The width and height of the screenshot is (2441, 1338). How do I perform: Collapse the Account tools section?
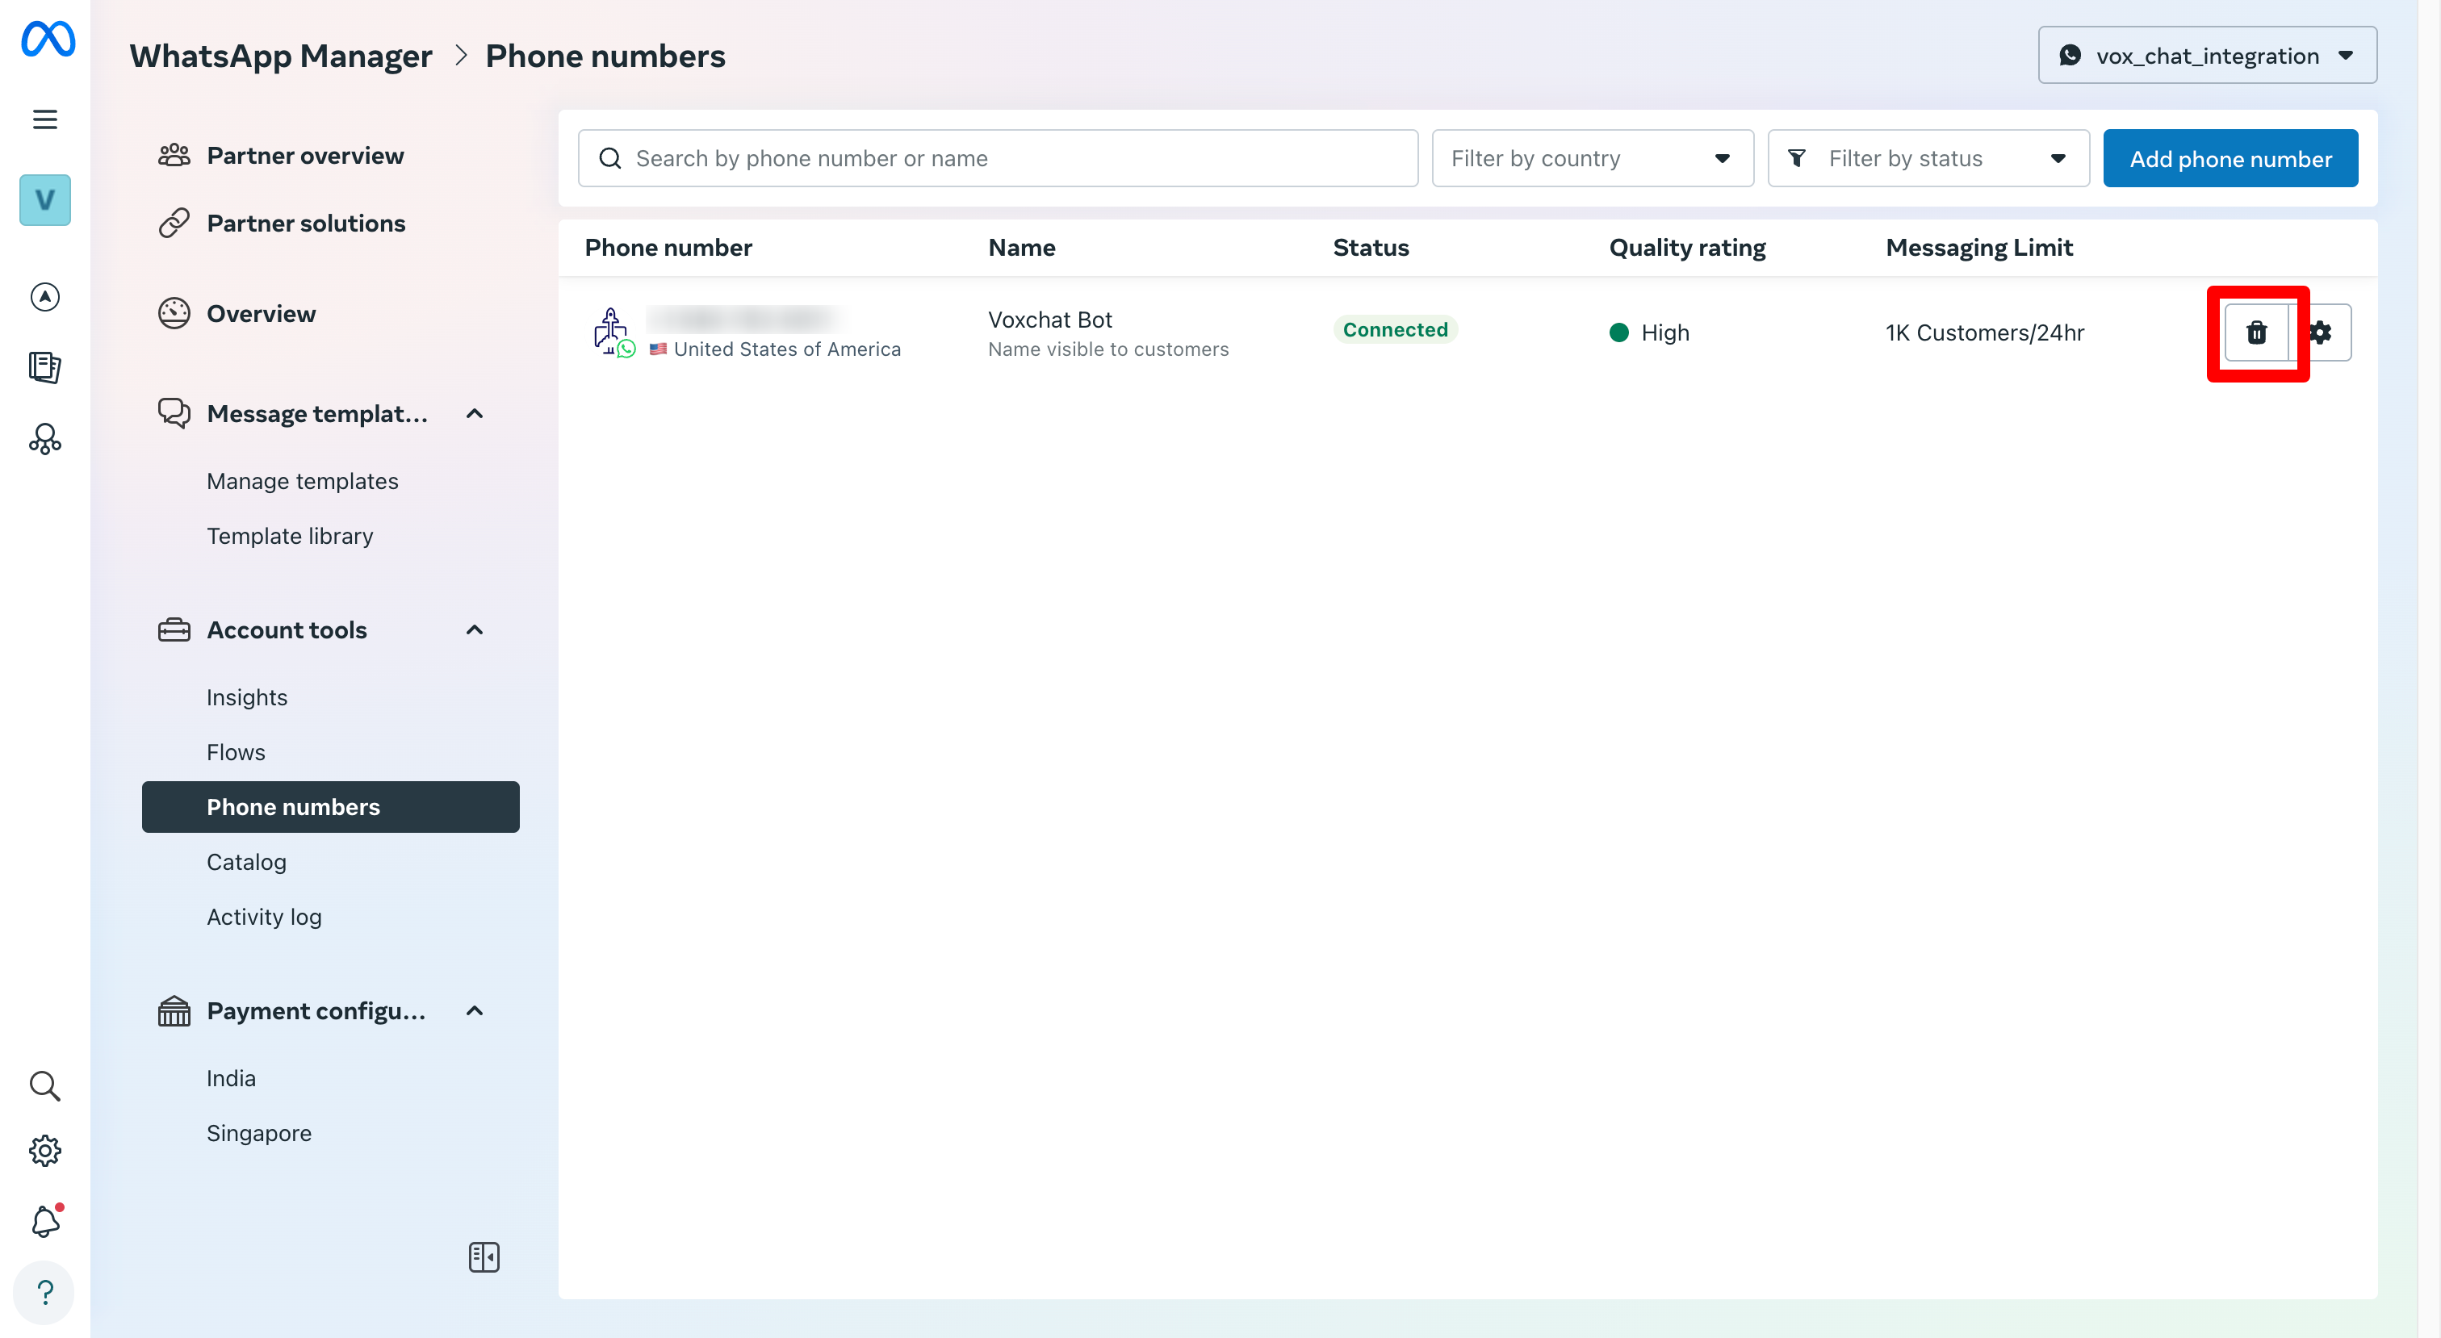pos(475,630)
